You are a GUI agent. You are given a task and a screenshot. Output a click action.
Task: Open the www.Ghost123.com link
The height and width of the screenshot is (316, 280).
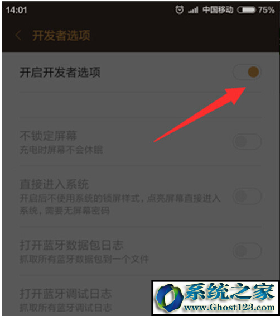(229, 308)
